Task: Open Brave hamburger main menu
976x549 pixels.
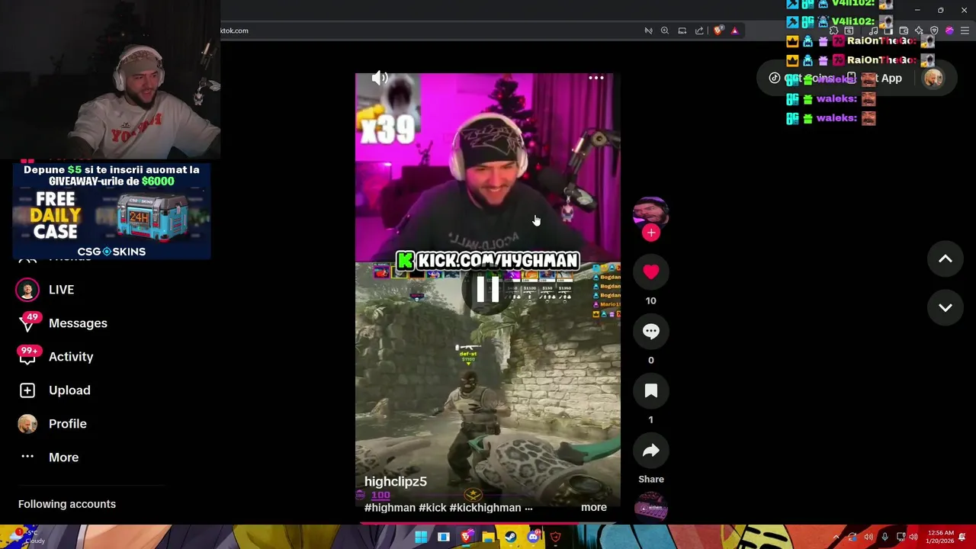Action: (965, 30)
